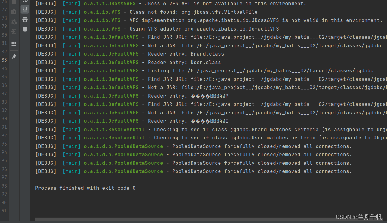
Task: Toggle the soft-wrap icon above scroll to end
Action: pos(25,1)
